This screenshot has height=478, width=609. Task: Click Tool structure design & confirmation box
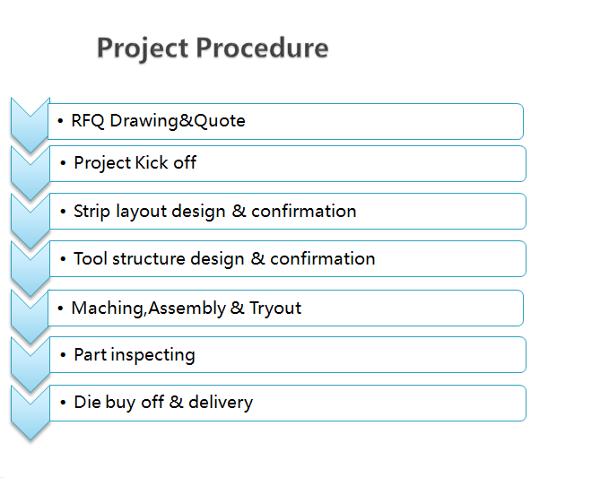click(288, 259)
